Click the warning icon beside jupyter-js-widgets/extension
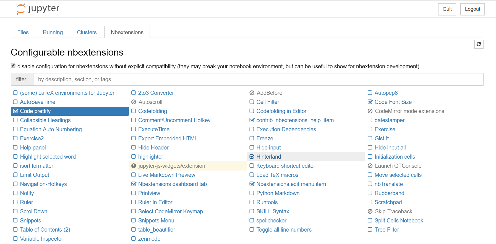 [134, 166]
